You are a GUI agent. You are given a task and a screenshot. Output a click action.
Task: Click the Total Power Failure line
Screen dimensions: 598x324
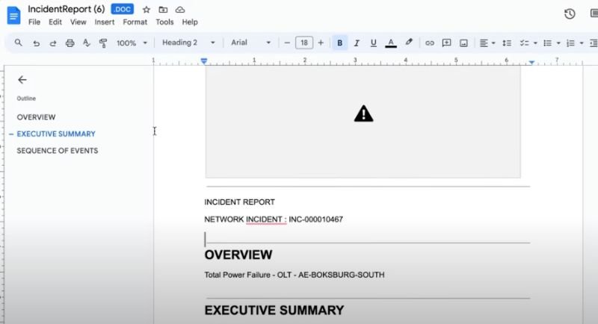click(x=295, y=275)
